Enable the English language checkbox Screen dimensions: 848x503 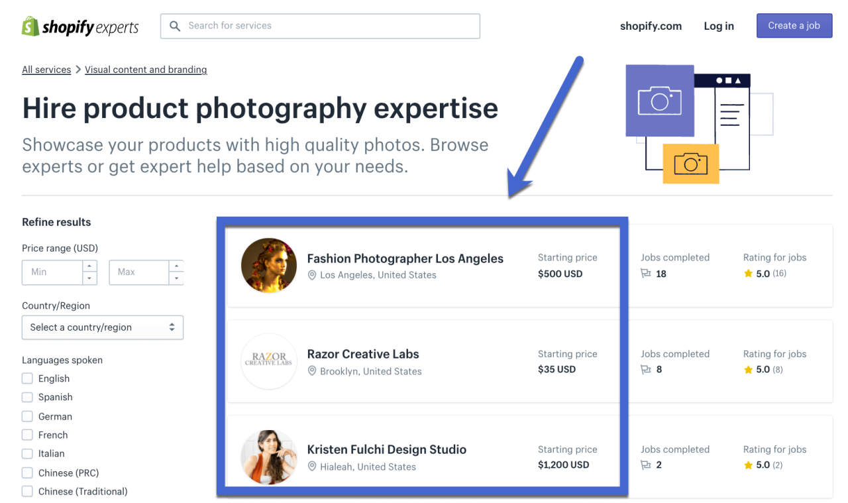click(x=27, y=378)
